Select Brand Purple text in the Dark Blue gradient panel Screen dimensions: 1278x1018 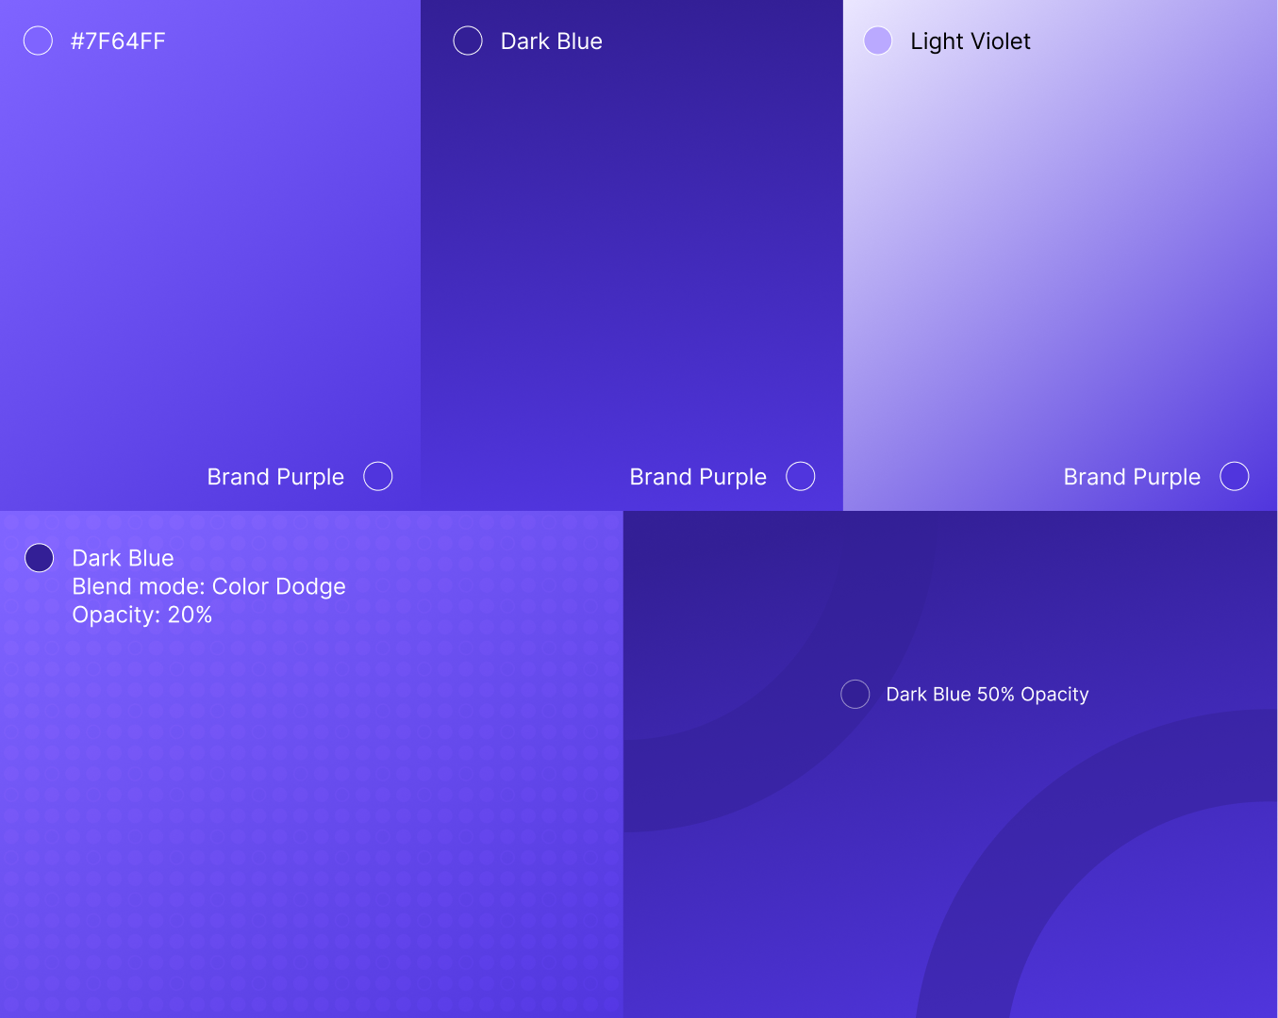(698, 477)
